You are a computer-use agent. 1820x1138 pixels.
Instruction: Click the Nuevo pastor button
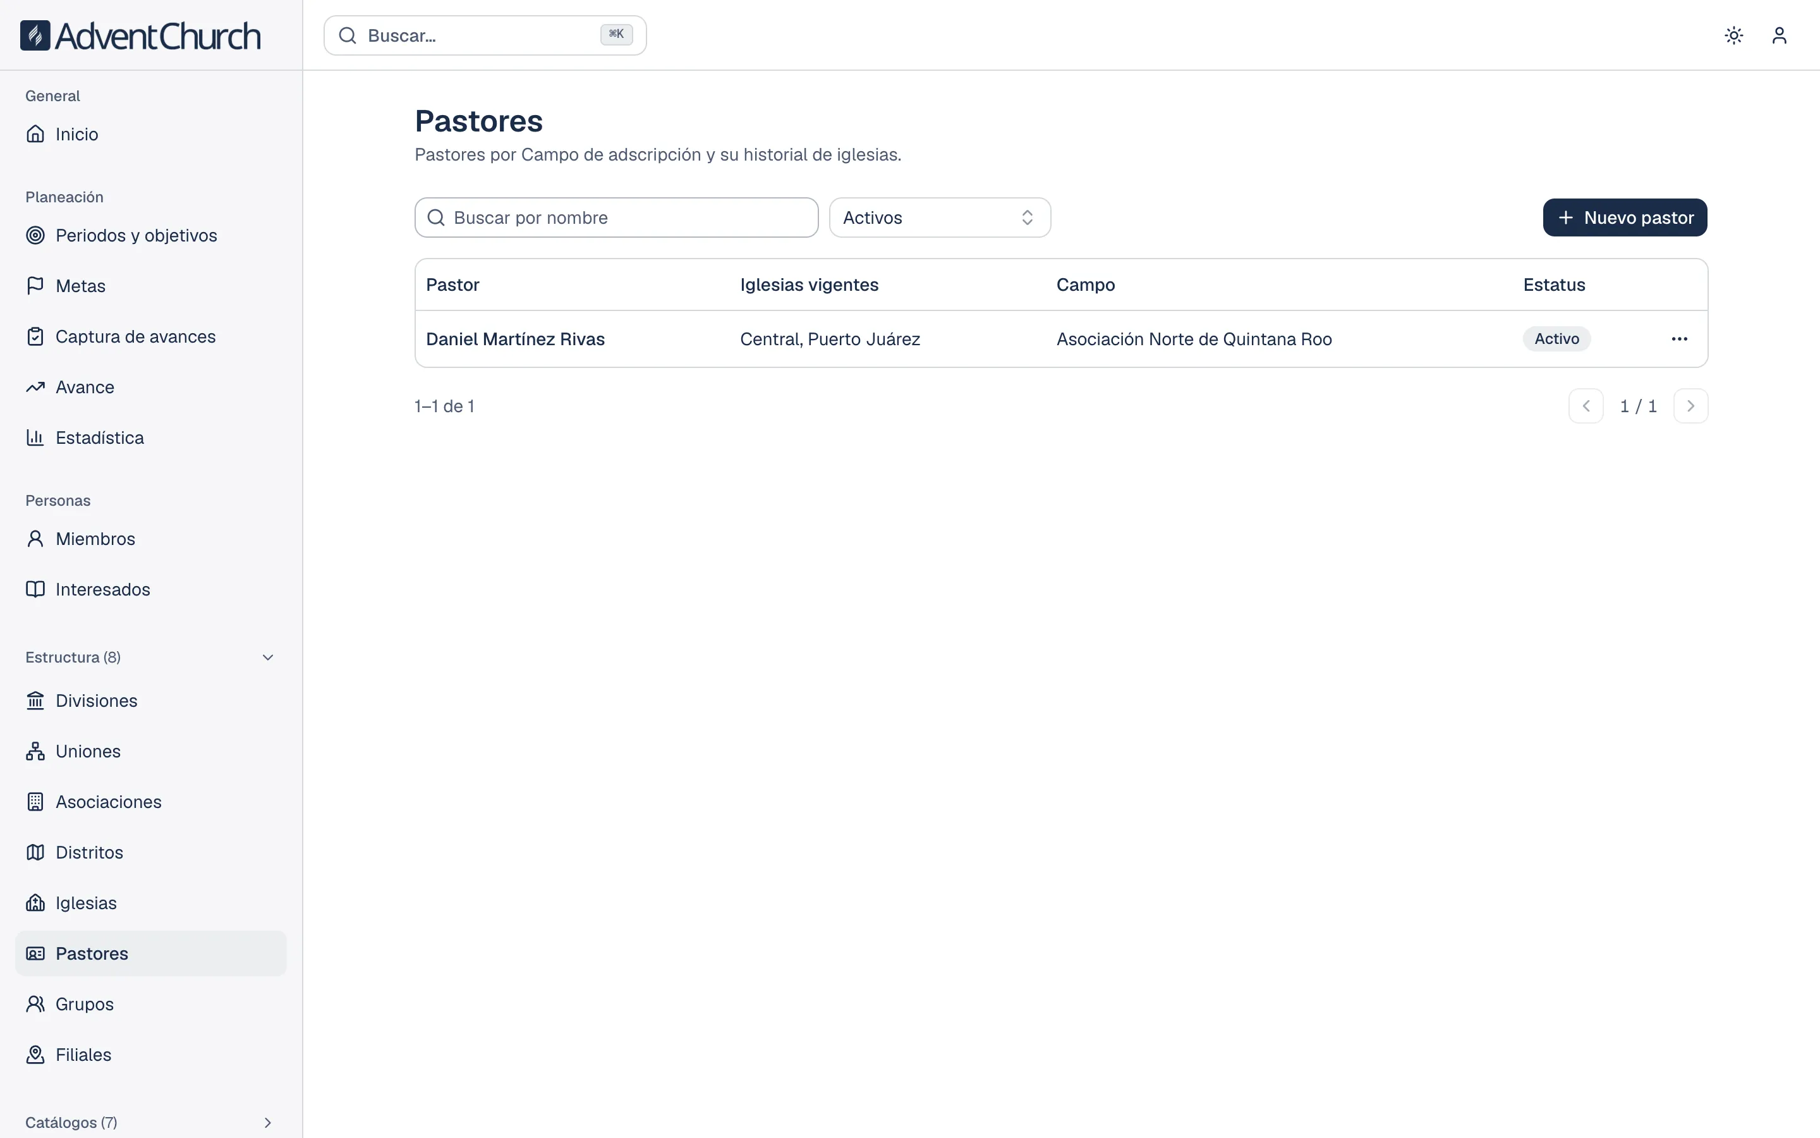pyautogui.click(x=1625, y=217)
